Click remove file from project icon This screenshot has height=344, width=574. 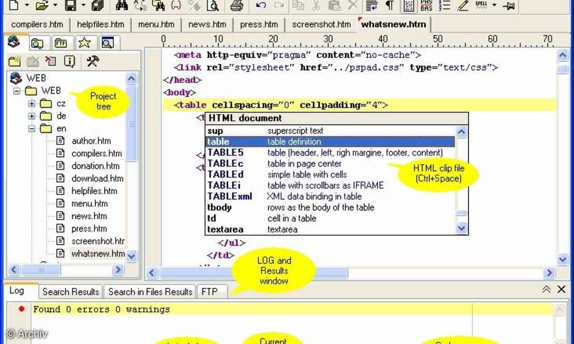(x=50, y=61)
